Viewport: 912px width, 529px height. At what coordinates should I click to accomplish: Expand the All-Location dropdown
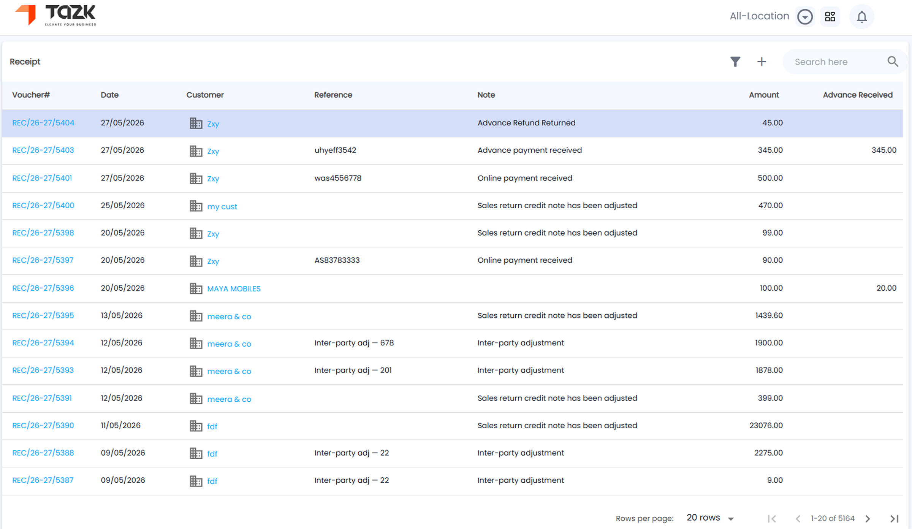(x=805, y=17)
